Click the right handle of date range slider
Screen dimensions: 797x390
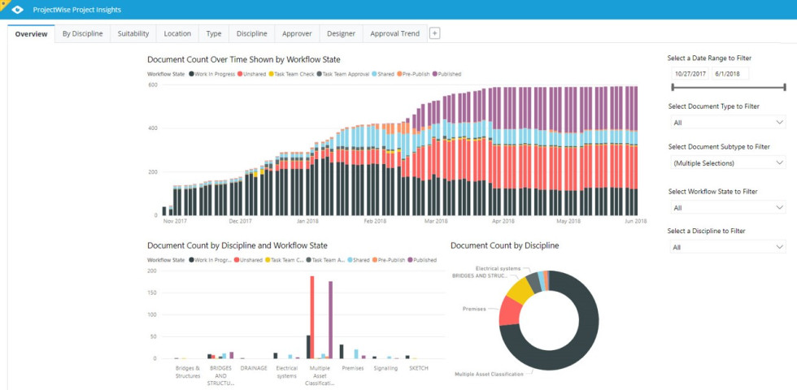click(785, 86)
